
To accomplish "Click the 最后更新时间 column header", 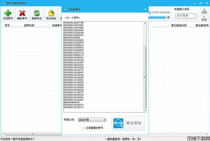I will (x=179, y=25).
